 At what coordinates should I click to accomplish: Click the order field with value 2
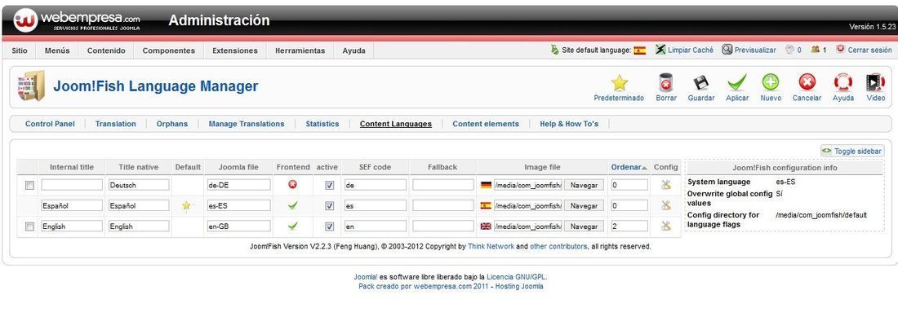(x=629, y=226)
